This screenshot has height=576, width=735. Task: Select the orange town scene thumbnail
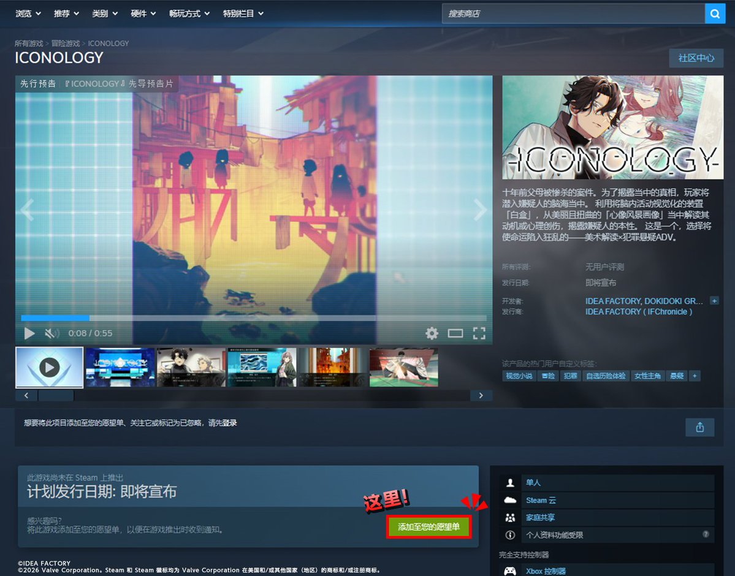(x=333, y=368)
